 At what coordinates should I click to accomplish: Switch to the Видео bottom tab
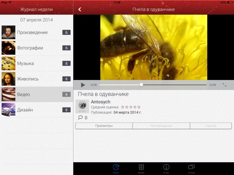click(x=116, y=169)
